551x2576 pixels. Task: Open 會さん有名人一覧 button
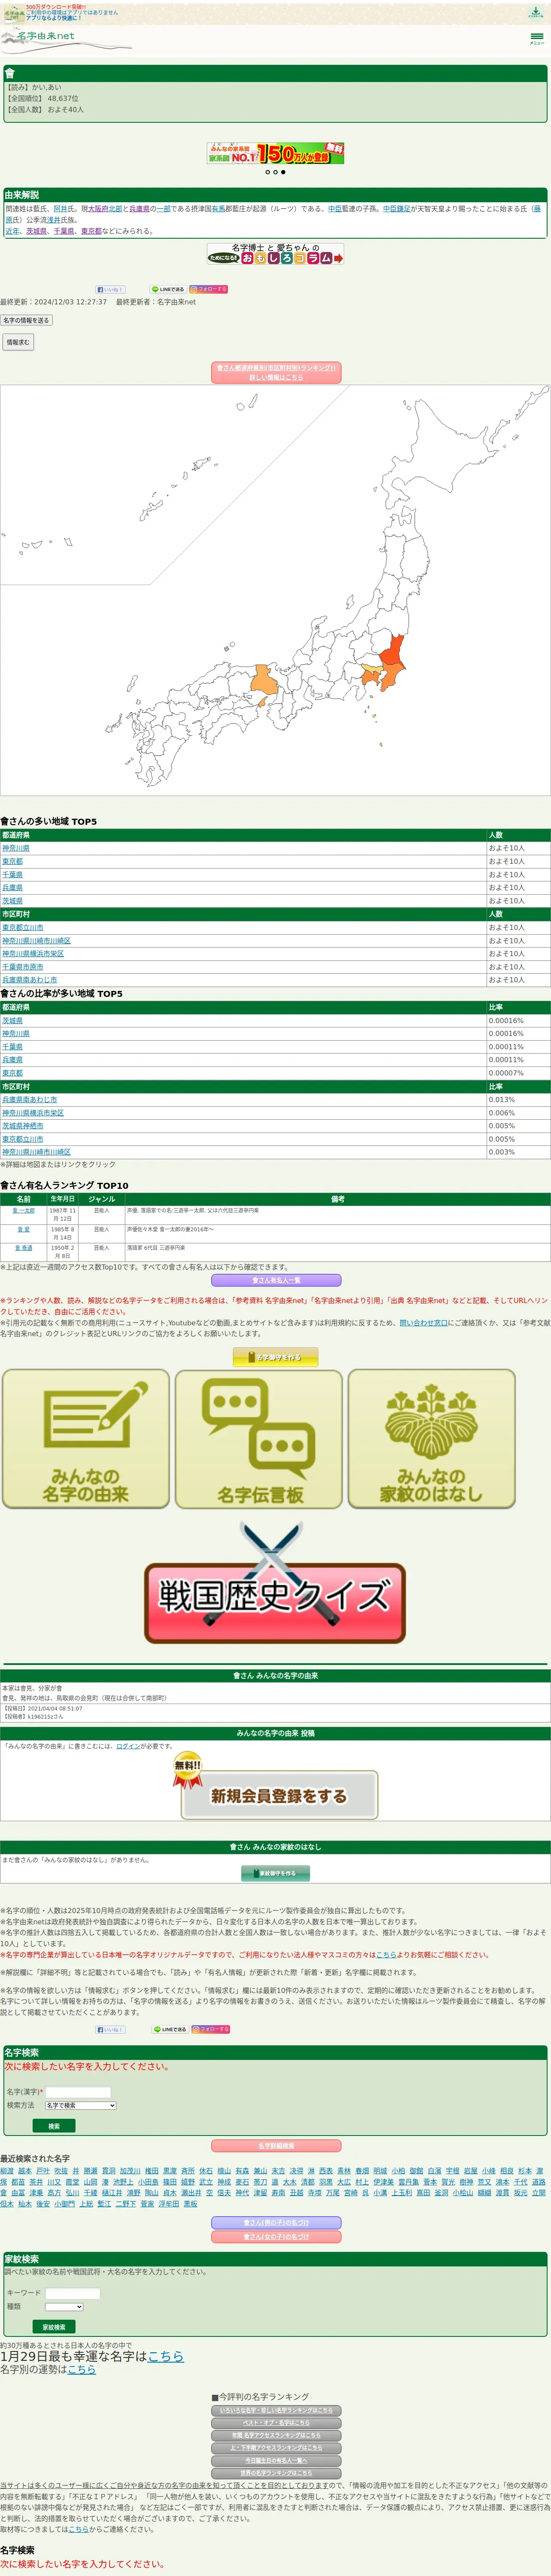[x=275, y=1280]
